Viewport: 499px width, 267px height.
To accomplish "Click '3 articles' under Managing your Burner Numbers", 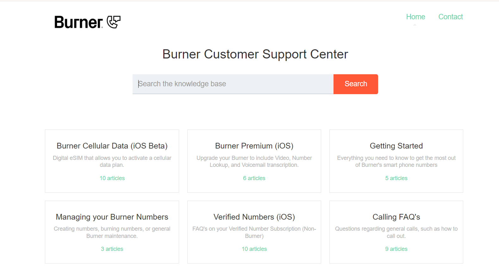I will 112,249.
